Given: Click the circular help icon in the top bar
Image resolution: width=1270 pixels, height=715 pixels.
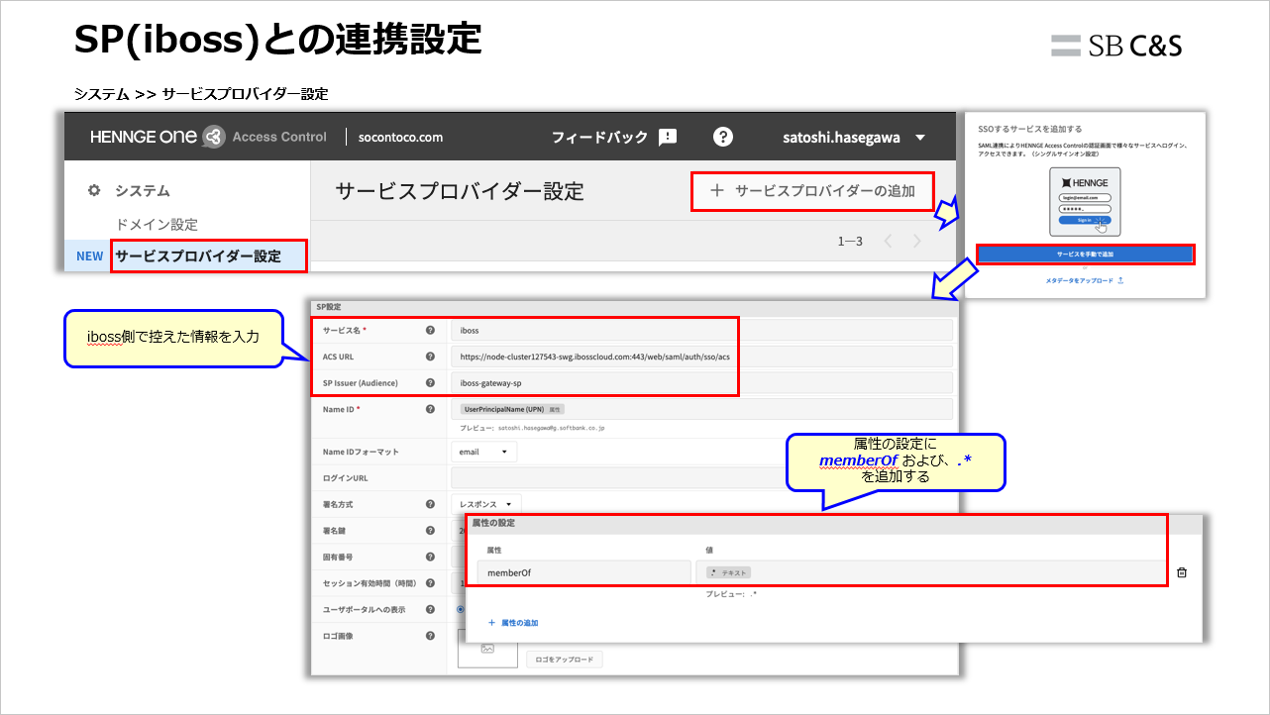Looking at the screenshot, I should (x=723, y=138).
